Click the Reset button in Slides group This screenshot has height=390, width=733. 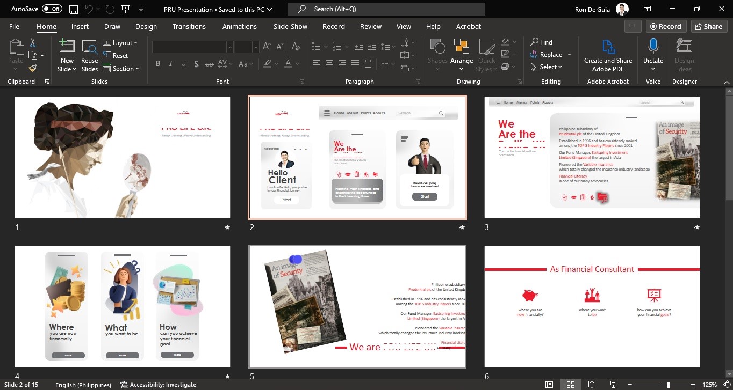(116, 56)
